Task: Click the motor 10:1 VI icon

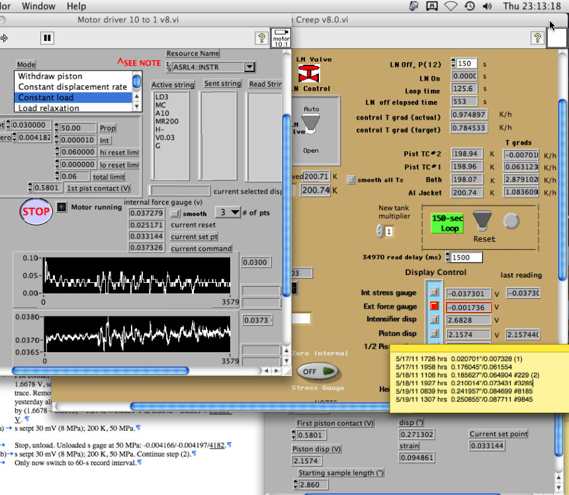Action: [x=281, y=38]
